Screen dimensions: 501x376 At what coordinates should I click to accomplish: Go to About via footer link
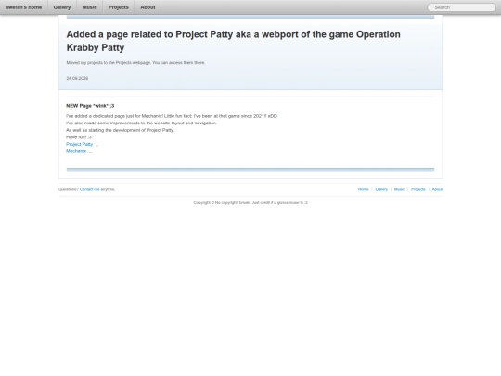(437, 189)
